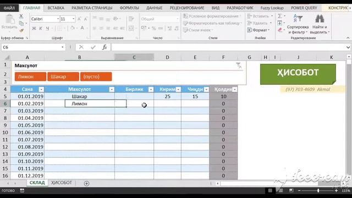Click the Fill down icon
Image resolution: width=352 pixels, height=198 pixels.
(x=280, y=23)
